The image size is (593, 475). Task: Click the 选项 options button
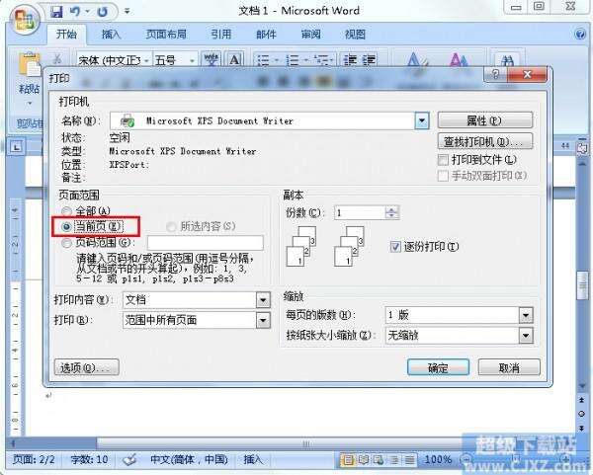87,367
